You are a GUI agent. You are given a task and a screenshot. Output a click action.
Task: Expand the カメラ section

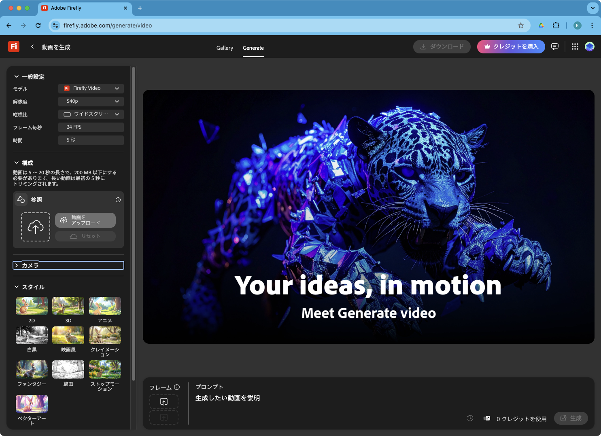coord(68,265)
